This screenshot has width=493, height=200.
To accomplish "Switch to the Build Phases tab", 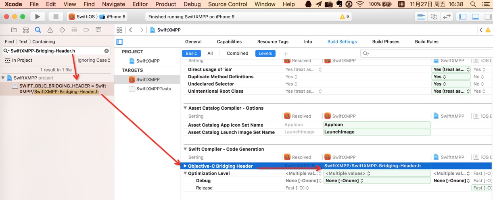I will click(x=386, y=42).
